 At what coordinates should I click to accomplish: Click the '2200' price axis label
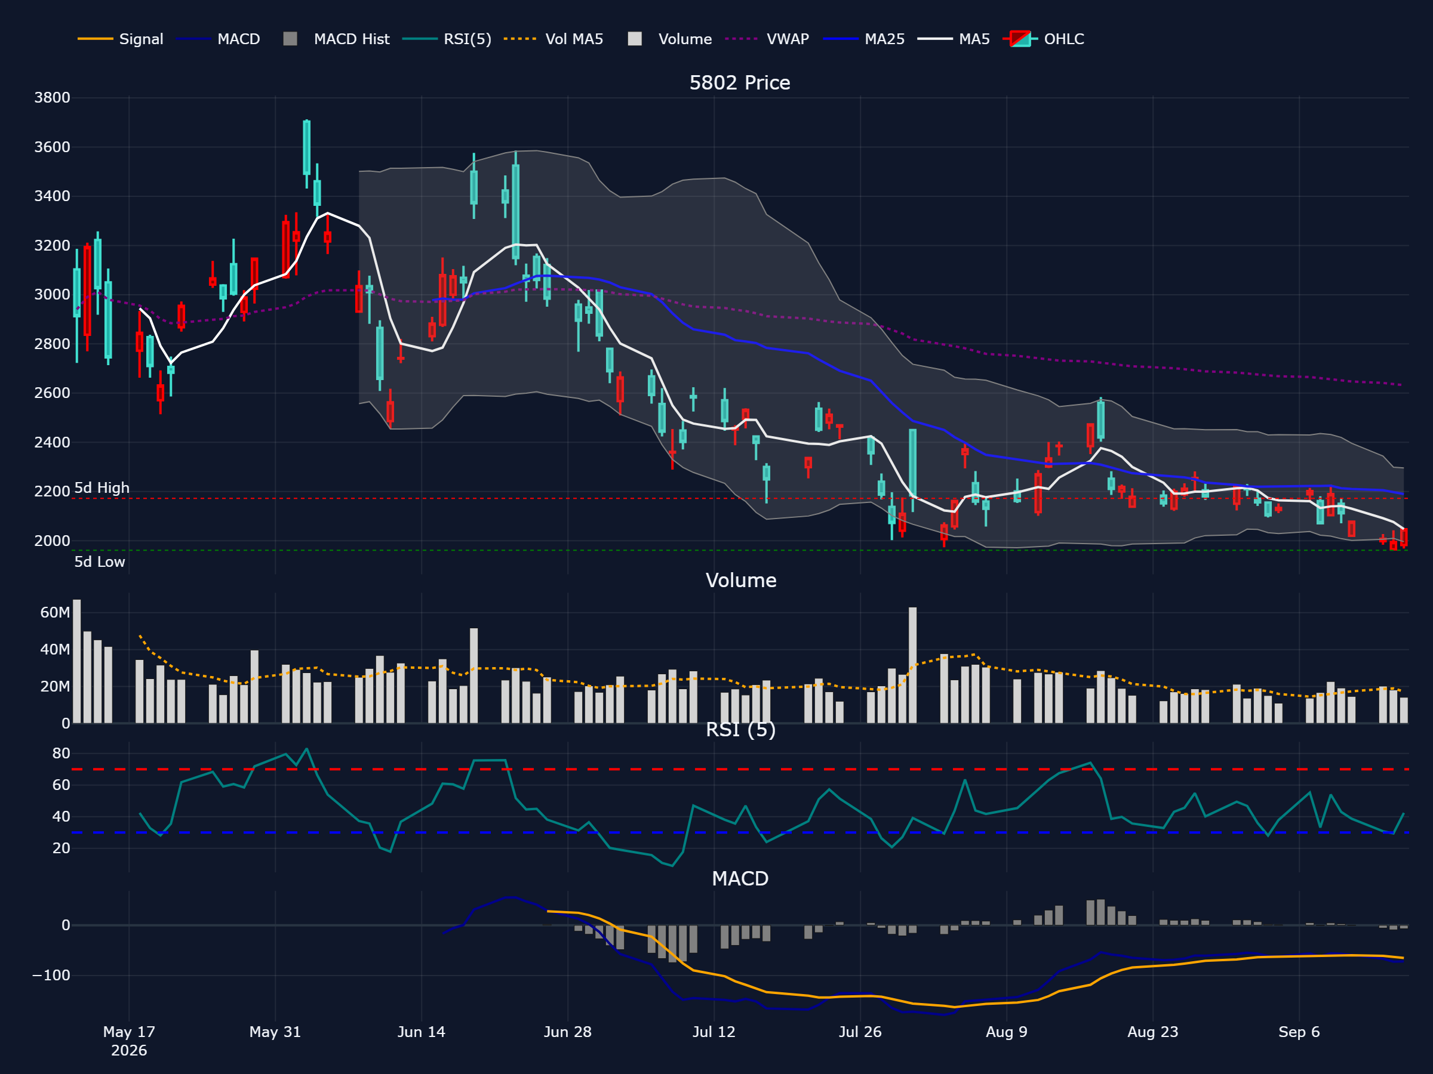click(53, 492)
